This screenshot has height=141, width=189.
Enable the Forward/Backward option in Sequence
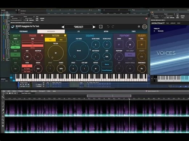[x=107, y=70]
